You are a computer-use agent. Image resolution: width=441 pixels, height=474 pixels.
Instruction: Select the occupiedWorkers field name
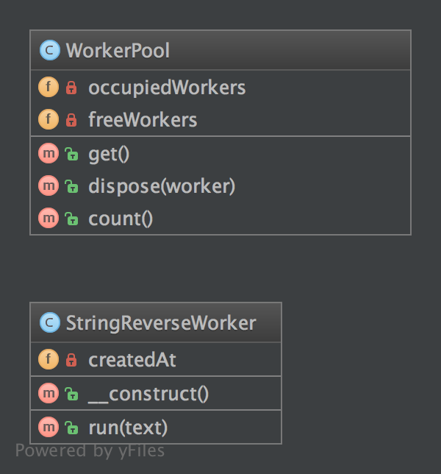[167, 88]
